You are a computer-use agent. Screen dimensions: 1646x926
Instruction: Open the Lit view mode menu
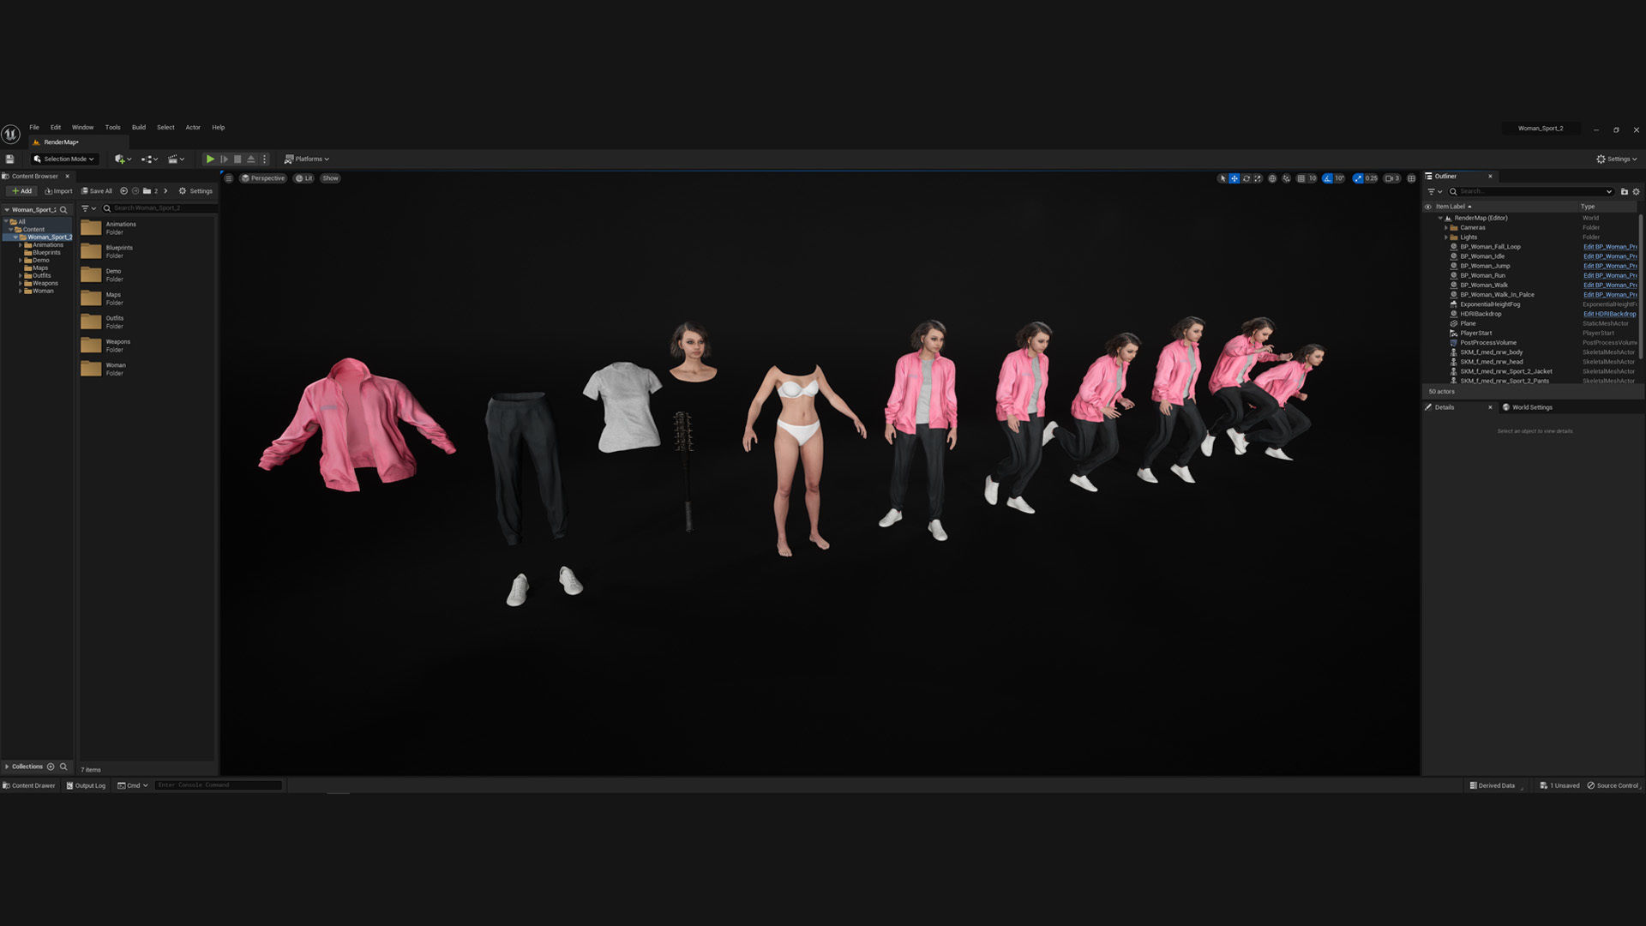(304, 178)
